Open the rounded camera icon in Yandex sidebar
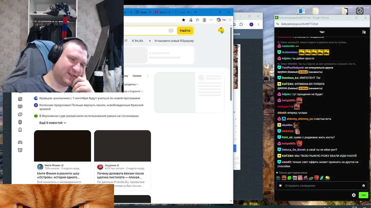 (x=20, y=122)
